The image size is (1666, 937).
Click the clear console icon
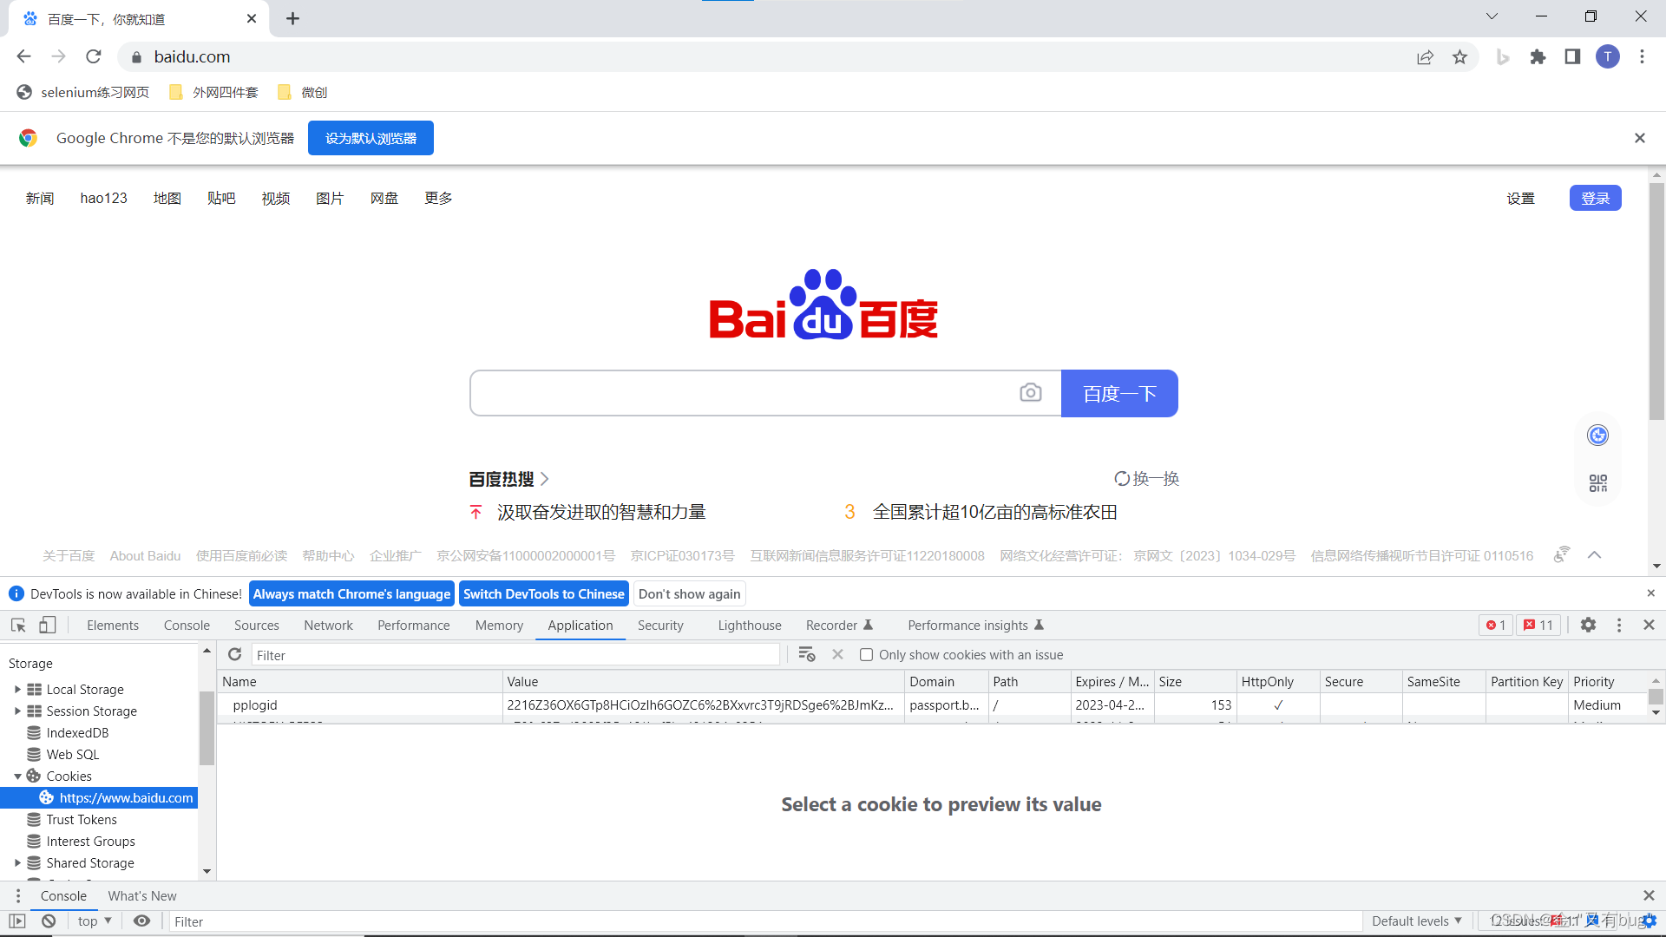pos(49,921)
